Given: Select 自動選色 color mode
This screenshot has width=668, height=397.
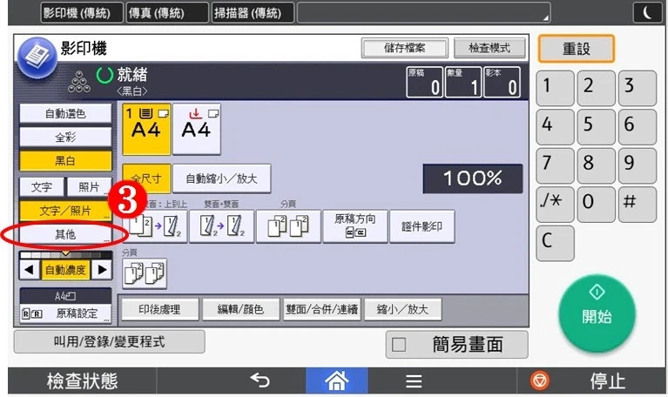Looking at the screenshot, I should point(65,114).
